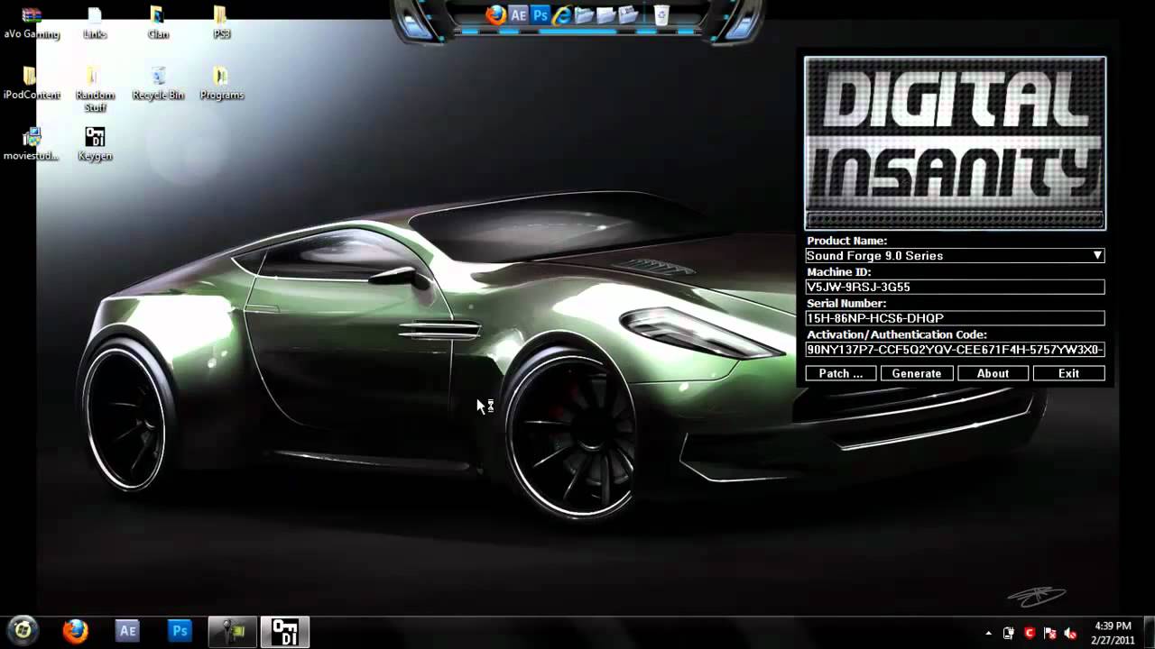Launch After Effects from the top dock
Image resolution: width=1155 pixels, height=649 pixels.
518,14
